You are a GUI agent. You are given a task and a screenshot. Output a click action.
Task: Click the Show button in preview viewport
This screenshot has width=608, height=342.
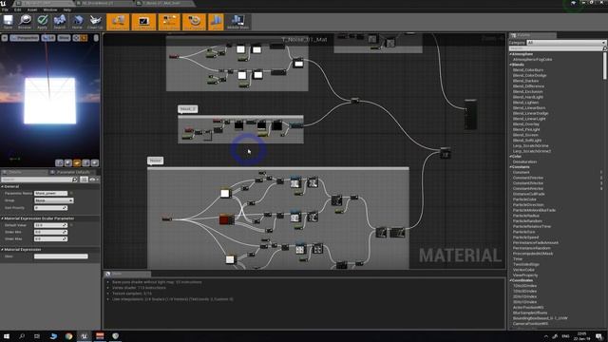(64, 38)
